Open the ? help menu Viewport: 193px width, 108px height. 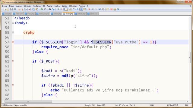[87, 6]
